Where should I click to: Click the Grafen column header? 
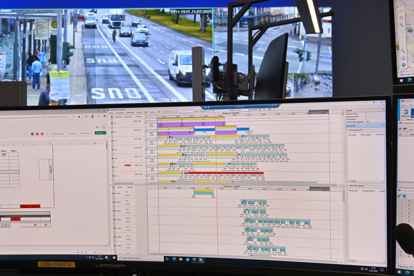(x=139, y=116)
